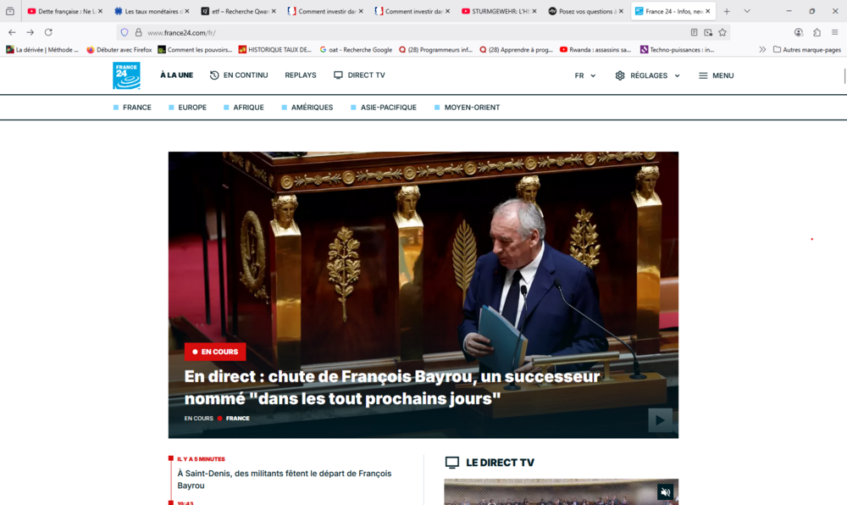Select the AFRIQUE category link

tap(248, 108)
